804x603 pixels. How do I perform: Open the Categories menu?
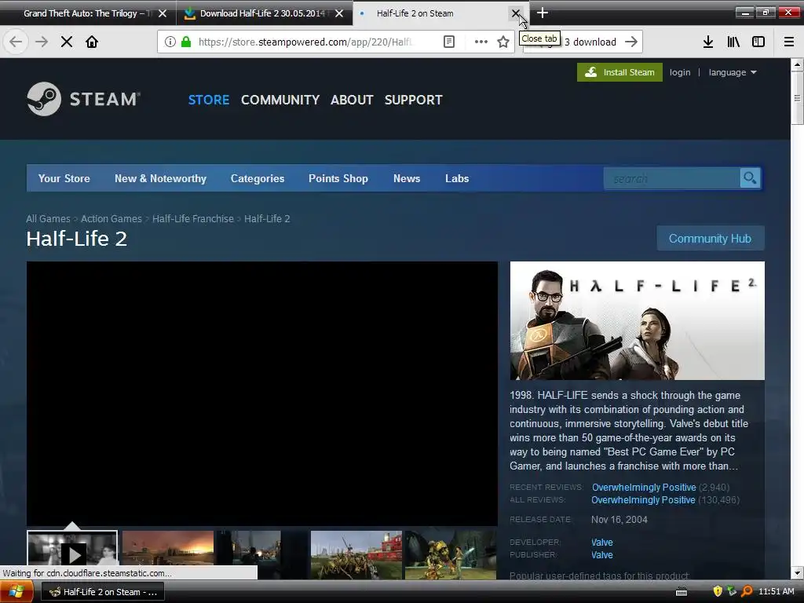coord(258,178)
